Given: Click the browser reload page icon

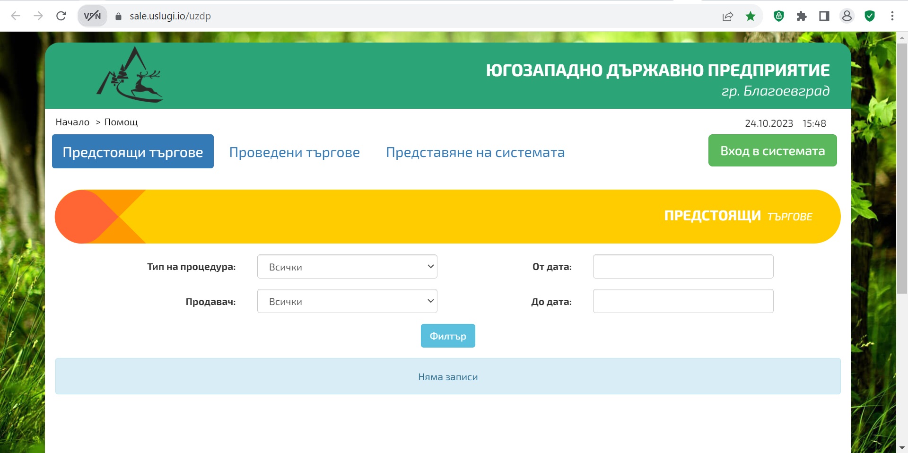Looking at the screenshot, I should [61, 16].
